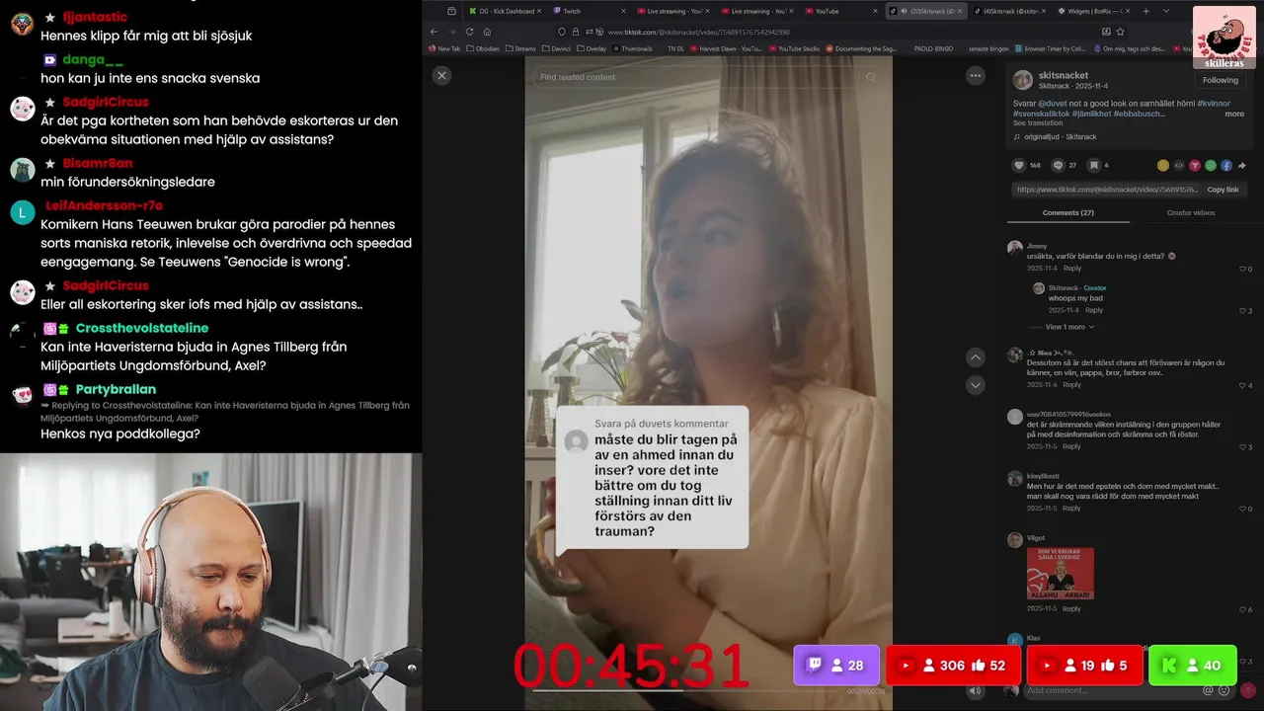Bookmark this page with star icon
This screenshot has height=711, width=1264.
click(x=1120, y=32)
